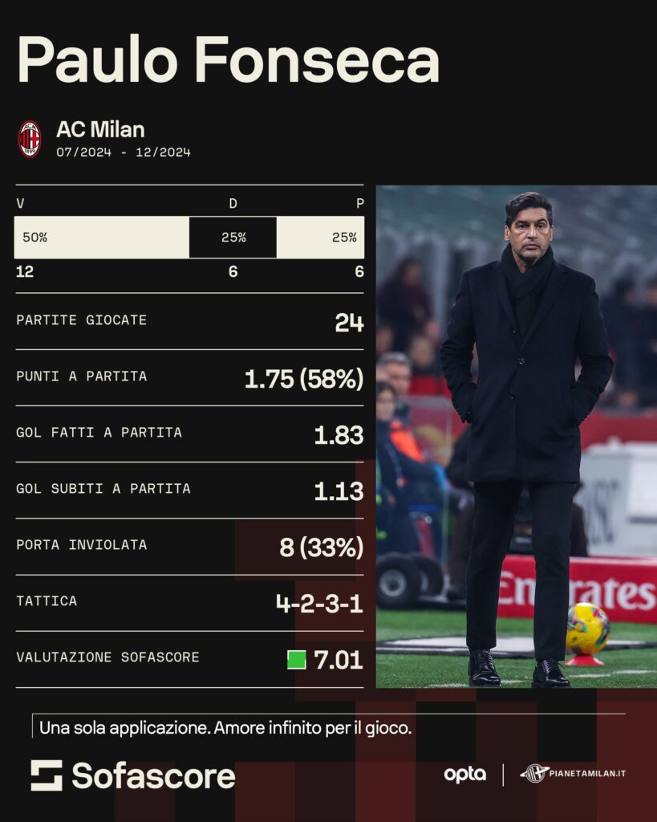Screen dimensions: 657x822
Task: Click the 07/2024 - 12/2024 date range
Action: coord(124,153)
